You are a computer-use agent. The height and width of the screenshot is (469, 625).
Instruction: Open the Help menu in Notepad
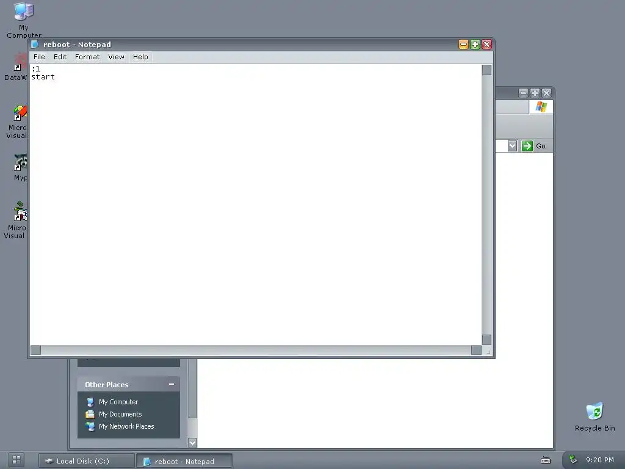tap(140, 57)
